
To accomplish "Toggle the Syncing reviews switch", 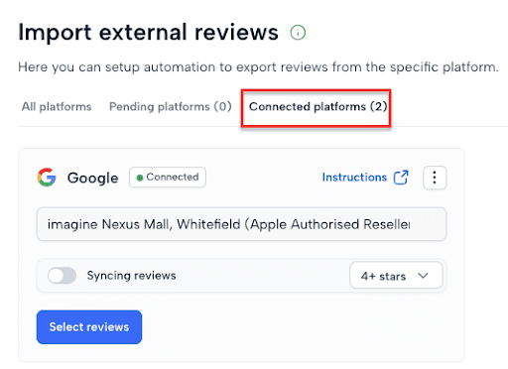I will click(x=62, y=276).
